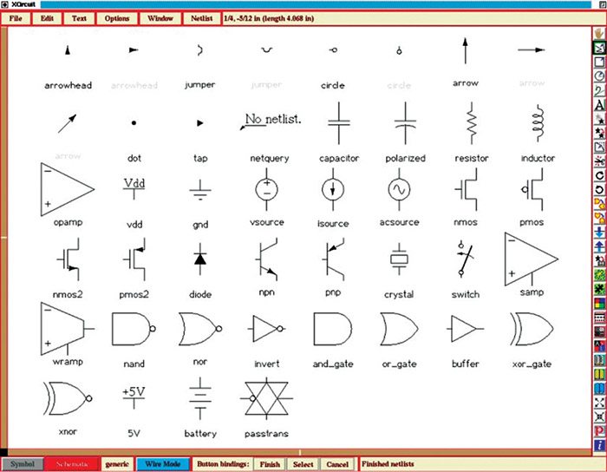Toggle the Wire Mode indicator
Image resolution: width=607 pixels, height=472 pixels.
(162, 464)
